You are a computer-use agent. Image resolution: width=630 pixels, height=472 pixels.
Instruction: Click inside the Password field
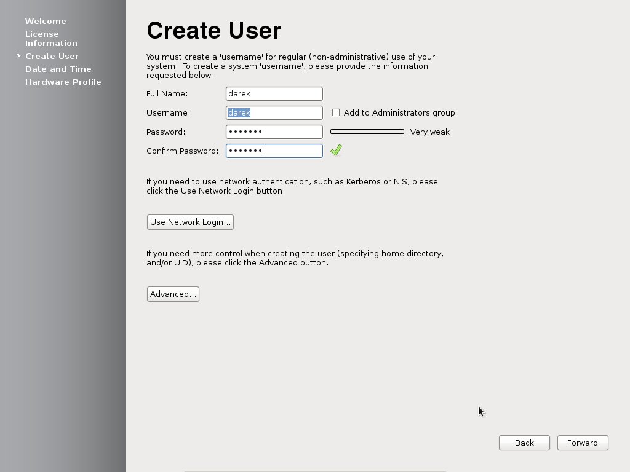click(x=274, y=132)
